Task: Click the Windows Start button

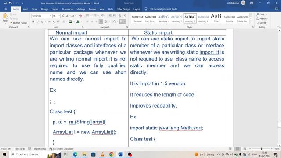Action: click(4, 154)
